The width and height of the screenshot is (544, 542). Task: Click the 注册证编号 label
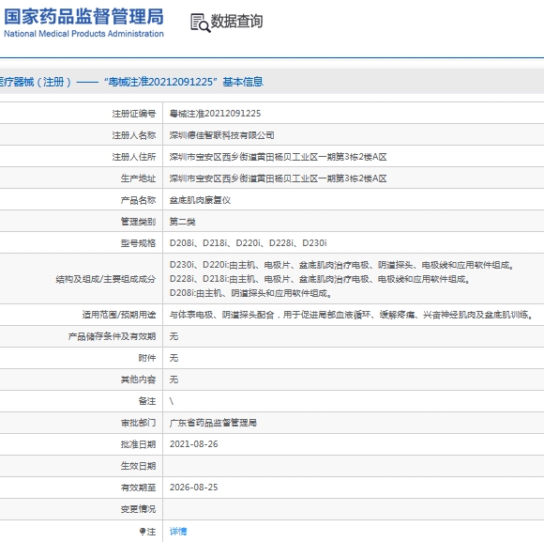click(134, 114)
